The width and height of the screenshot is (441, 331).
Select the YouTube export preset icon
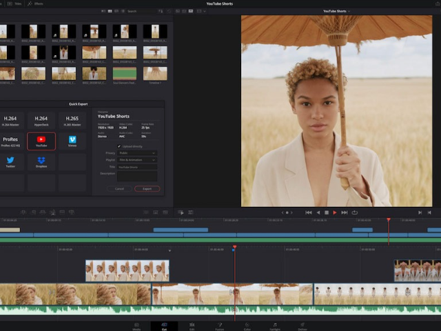(x=41, y=141)
